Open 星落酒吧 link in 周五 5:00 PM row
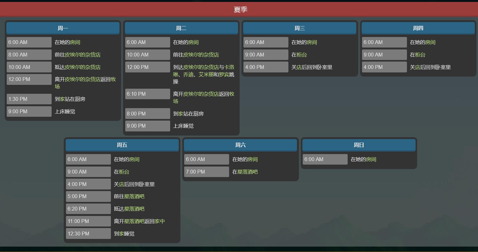This screenshot has width=478, height=252. (134, 196)
